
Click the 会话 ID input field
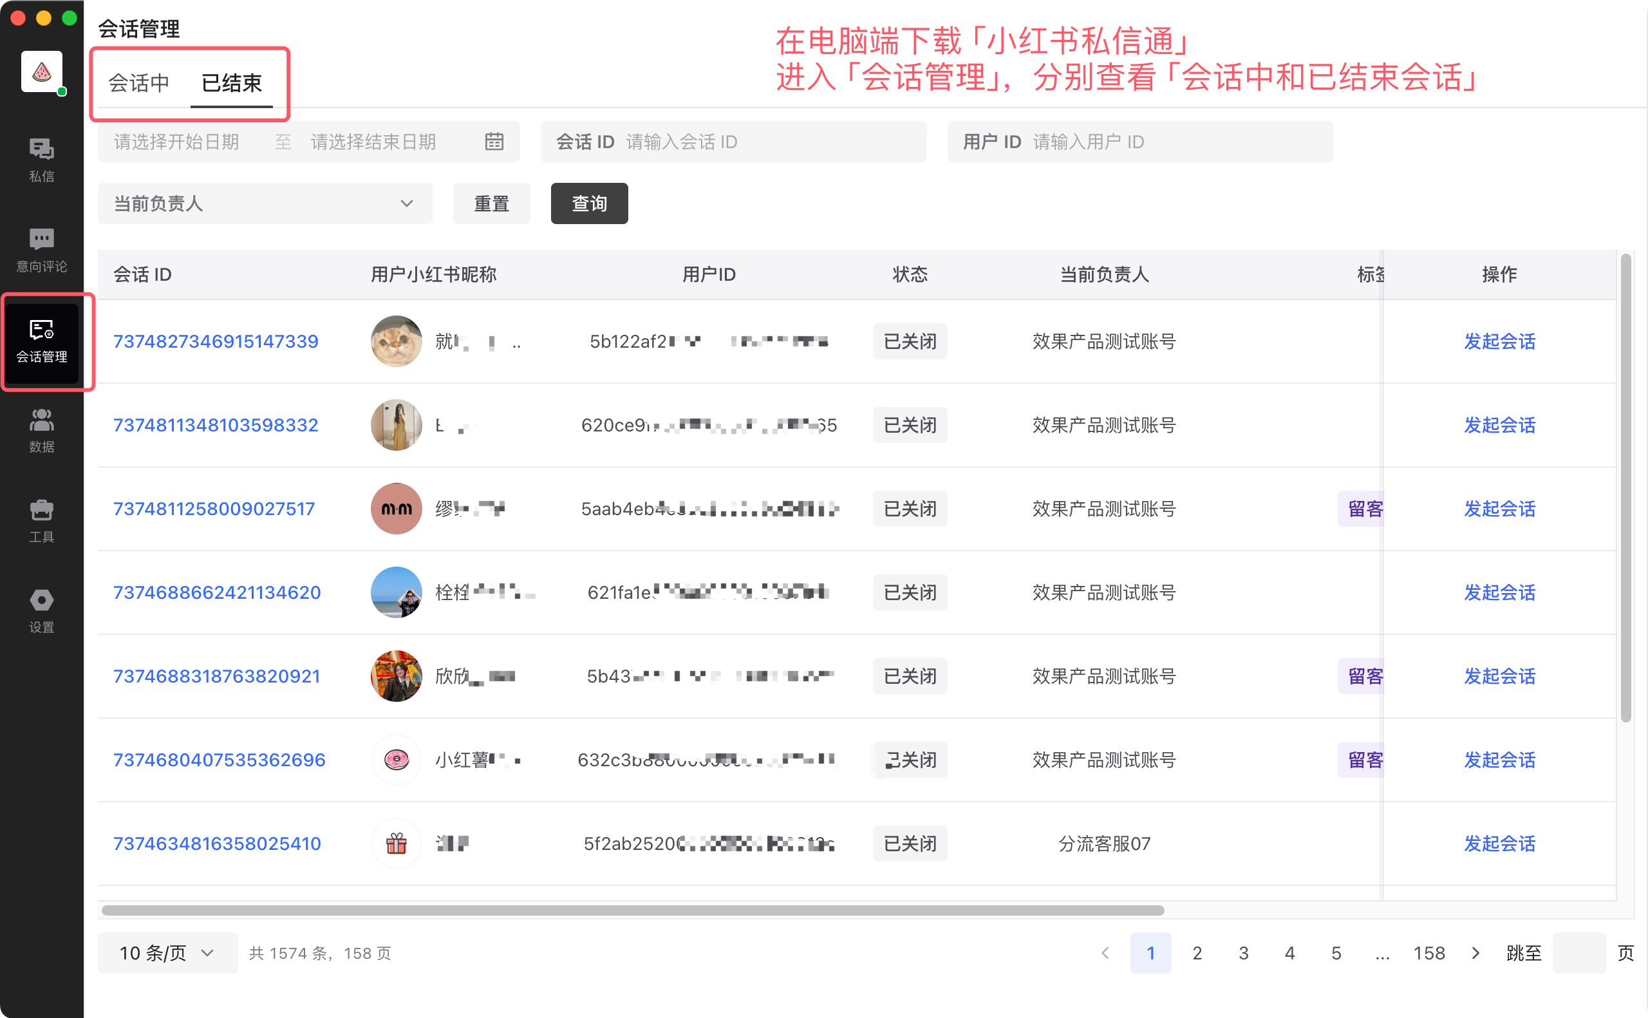click(x=733, y=142)
